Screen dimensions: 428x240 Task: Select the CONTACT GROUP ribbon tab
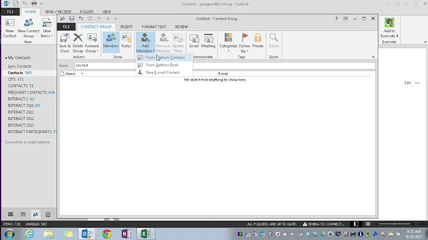pos(96,27)
